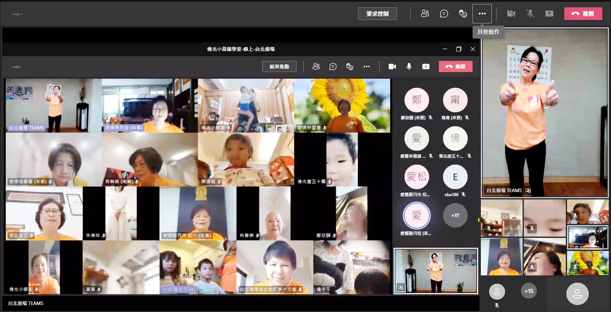The image size is (611, 312).
Task: Select the eba186 participant avatar
Action: coord(455,177)
